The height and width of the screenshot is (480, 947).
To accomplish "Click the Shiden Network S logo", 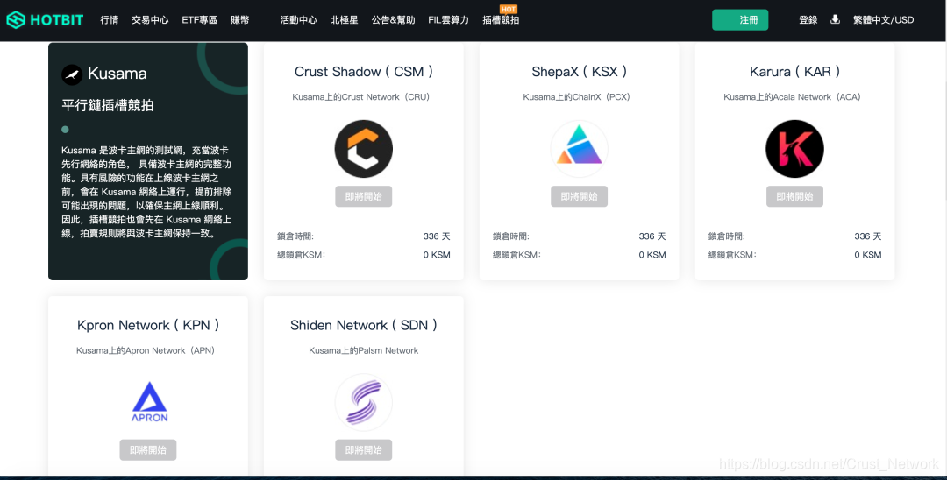I will (364, 402).
